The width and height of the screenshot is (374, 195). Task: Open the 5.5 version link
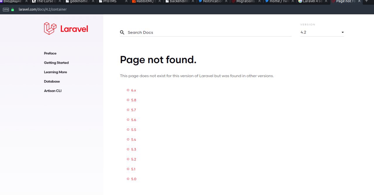point(134,130)
